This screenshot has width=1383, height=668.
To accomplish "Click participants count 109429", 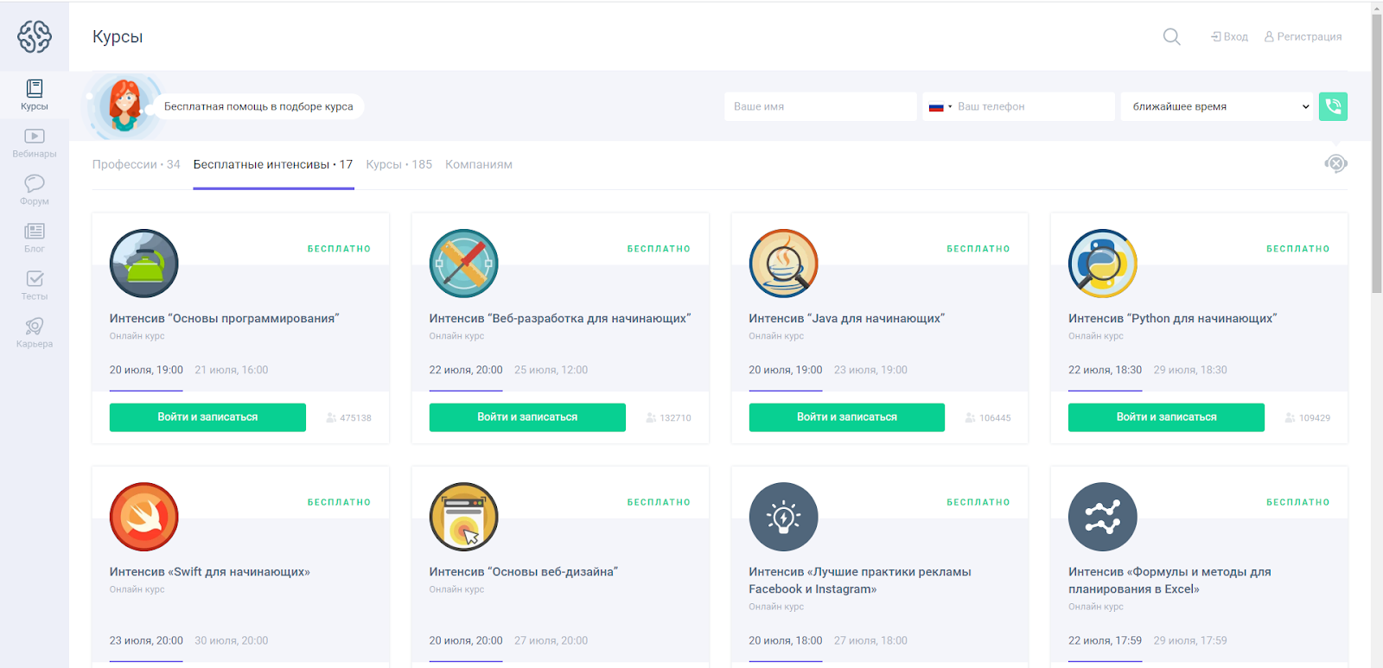I will click(x=1308, y=417).
